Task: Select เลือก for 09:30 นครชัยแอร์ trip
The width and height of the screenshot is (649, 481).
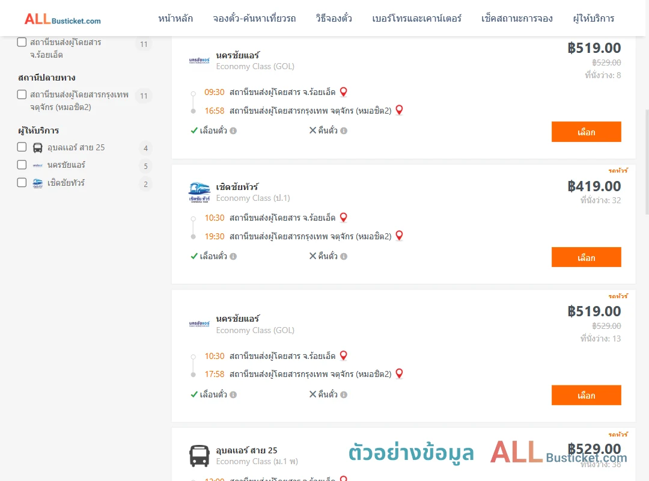Action: (x=586, y=132)
